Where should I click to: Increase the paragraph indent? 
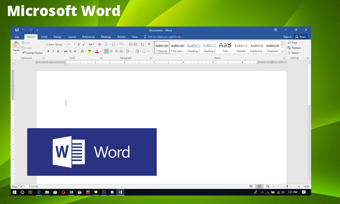[136, 45]
